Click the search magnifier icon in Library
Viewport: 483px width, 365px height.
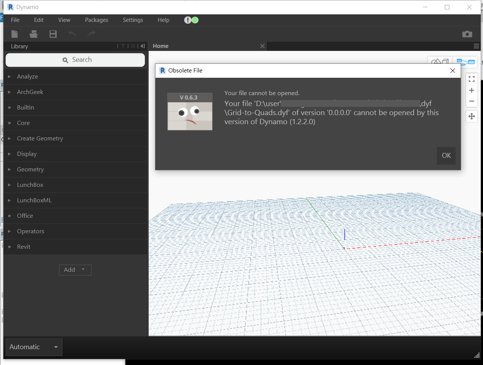coord(65,60)
